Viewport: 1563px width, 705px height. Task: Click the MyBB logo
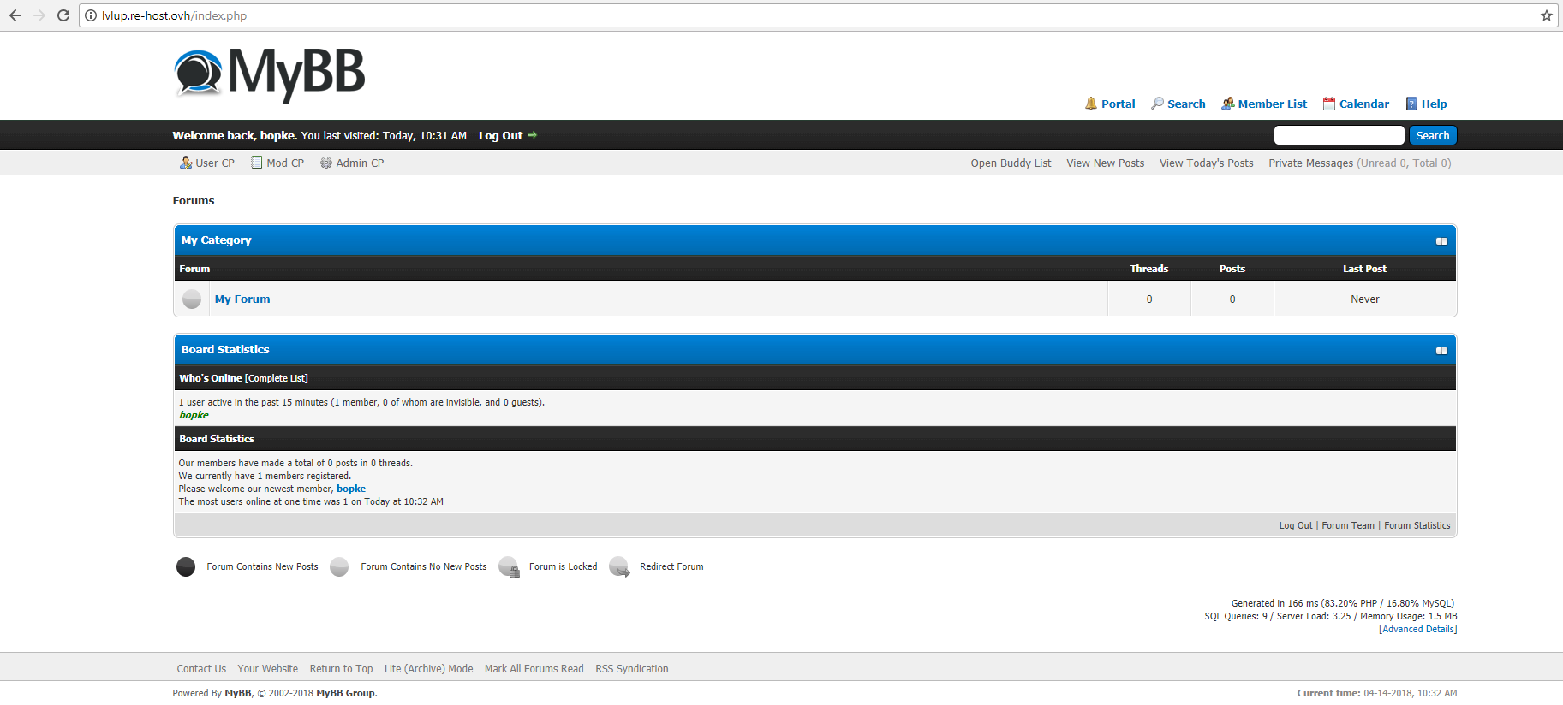pyautogui.click(x=269, y=74)
